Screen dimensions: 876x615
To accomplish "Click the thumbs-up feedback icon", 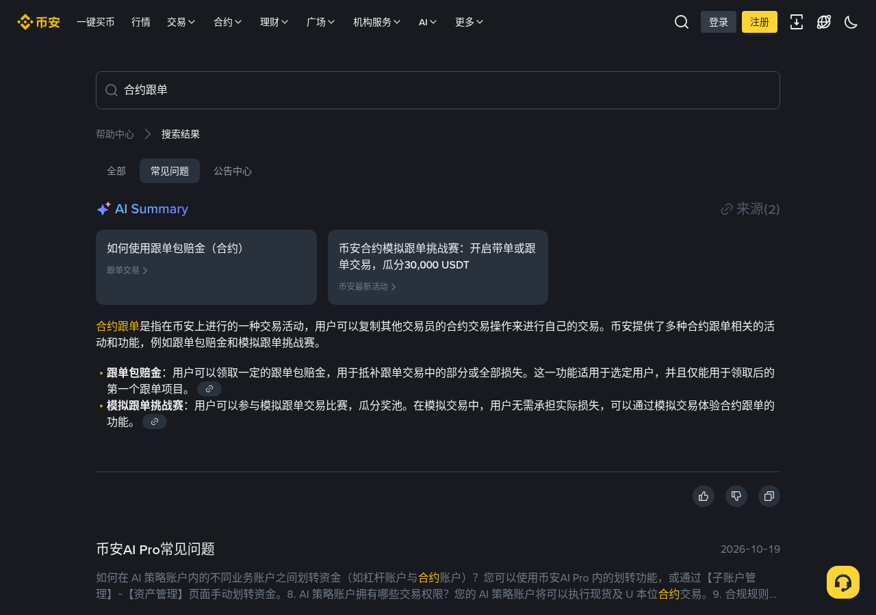I will pyautogui.click(x=704, y=496).
